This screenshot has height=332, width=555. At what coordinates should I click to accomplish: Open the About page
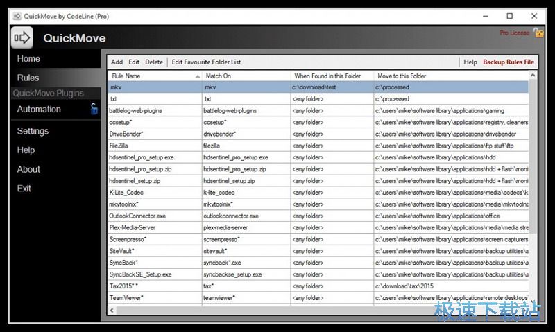pos(28,169)
